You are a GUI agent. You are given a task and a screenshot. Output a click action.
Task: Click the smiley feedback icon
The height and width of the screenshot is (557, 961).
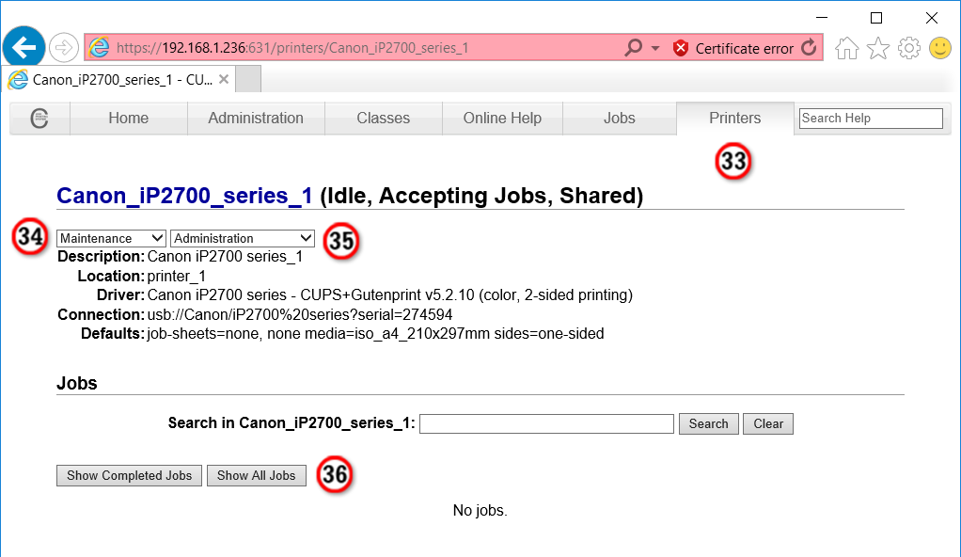tap(940, 48)
